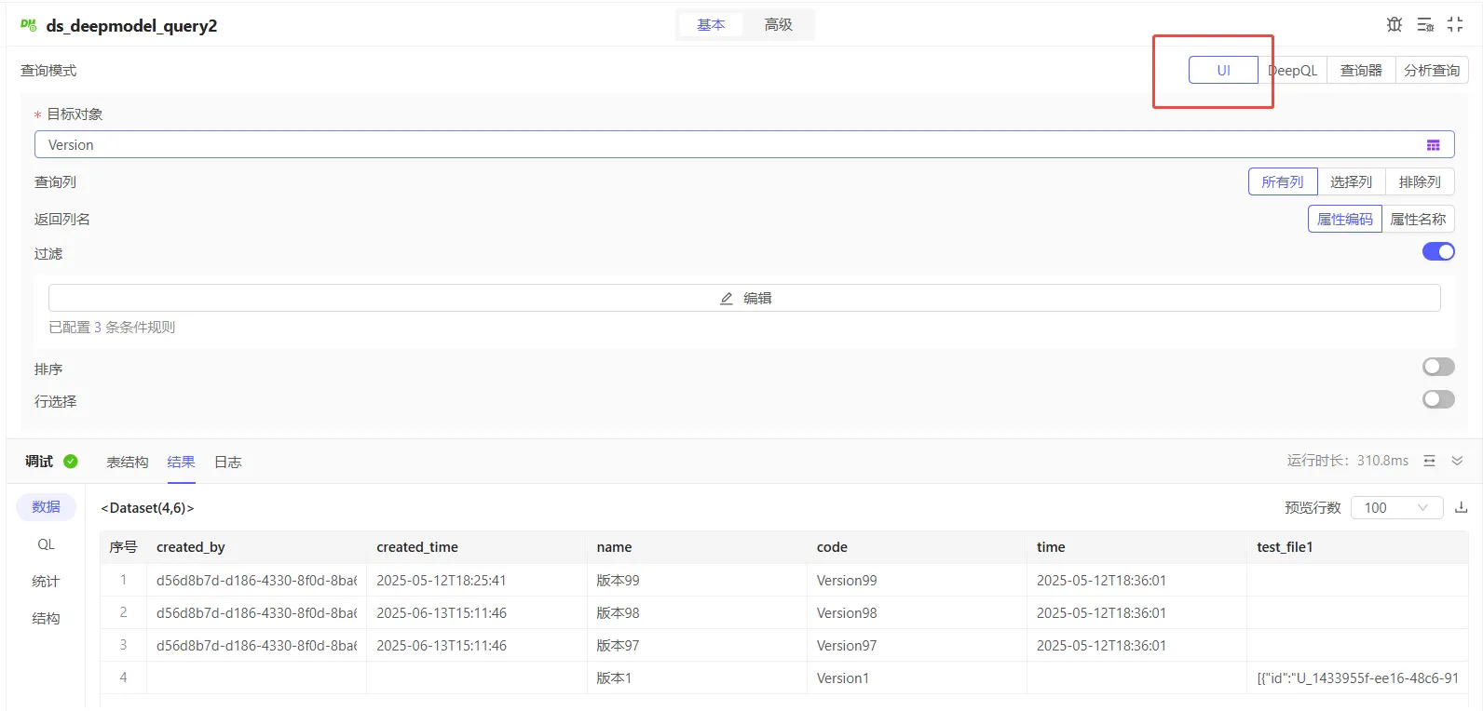Enable the 排序 sorting toggle

tap(1437, 367)
